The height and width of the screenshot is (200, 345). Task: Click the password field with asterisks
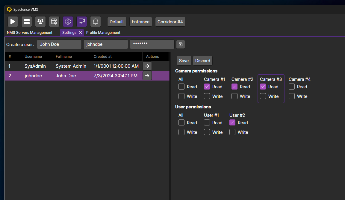coord(152,44)
